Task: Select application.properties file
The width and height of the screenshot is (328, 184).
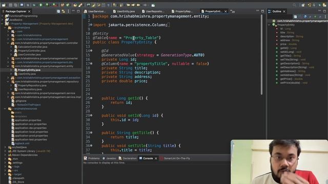Action: [28, 120]
